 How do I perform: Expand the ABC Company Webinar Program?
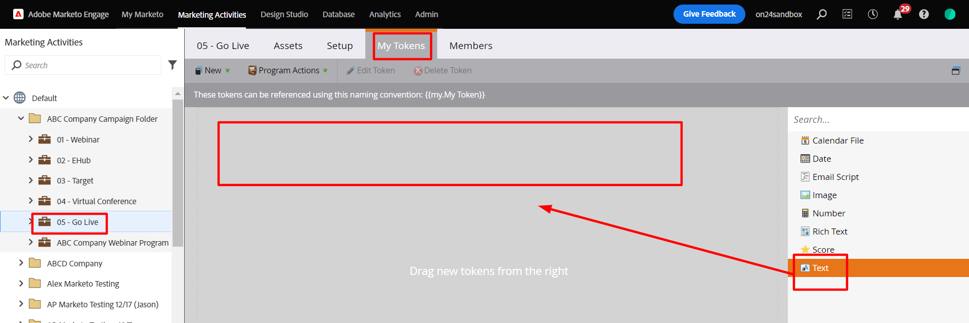pos(30,242)
